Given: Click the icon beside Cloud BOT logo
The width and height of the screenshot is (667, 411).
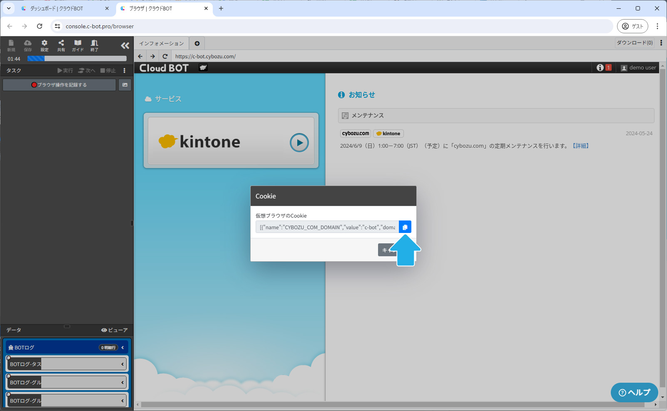Looking at the screenshot, I should [203, 67].
